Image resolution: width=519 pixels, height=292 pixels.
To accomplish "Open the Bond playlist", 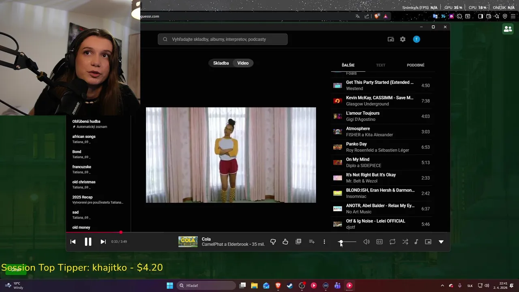I will [99, 154].
